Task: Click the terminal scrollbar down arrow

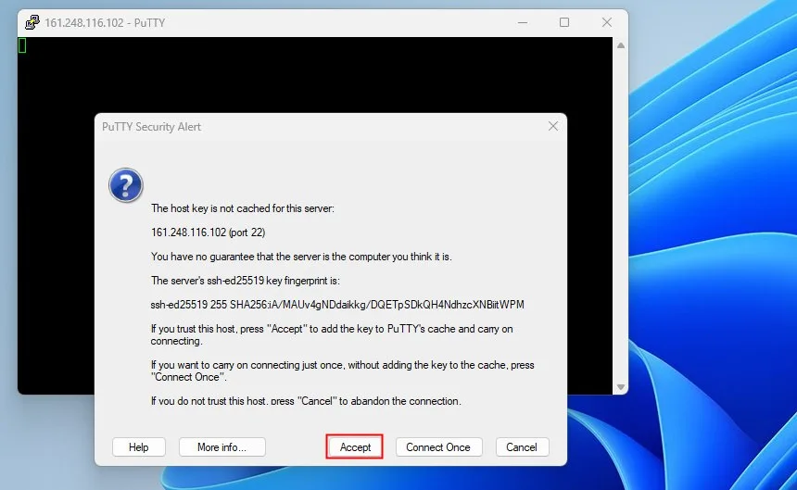Action: 621,387
